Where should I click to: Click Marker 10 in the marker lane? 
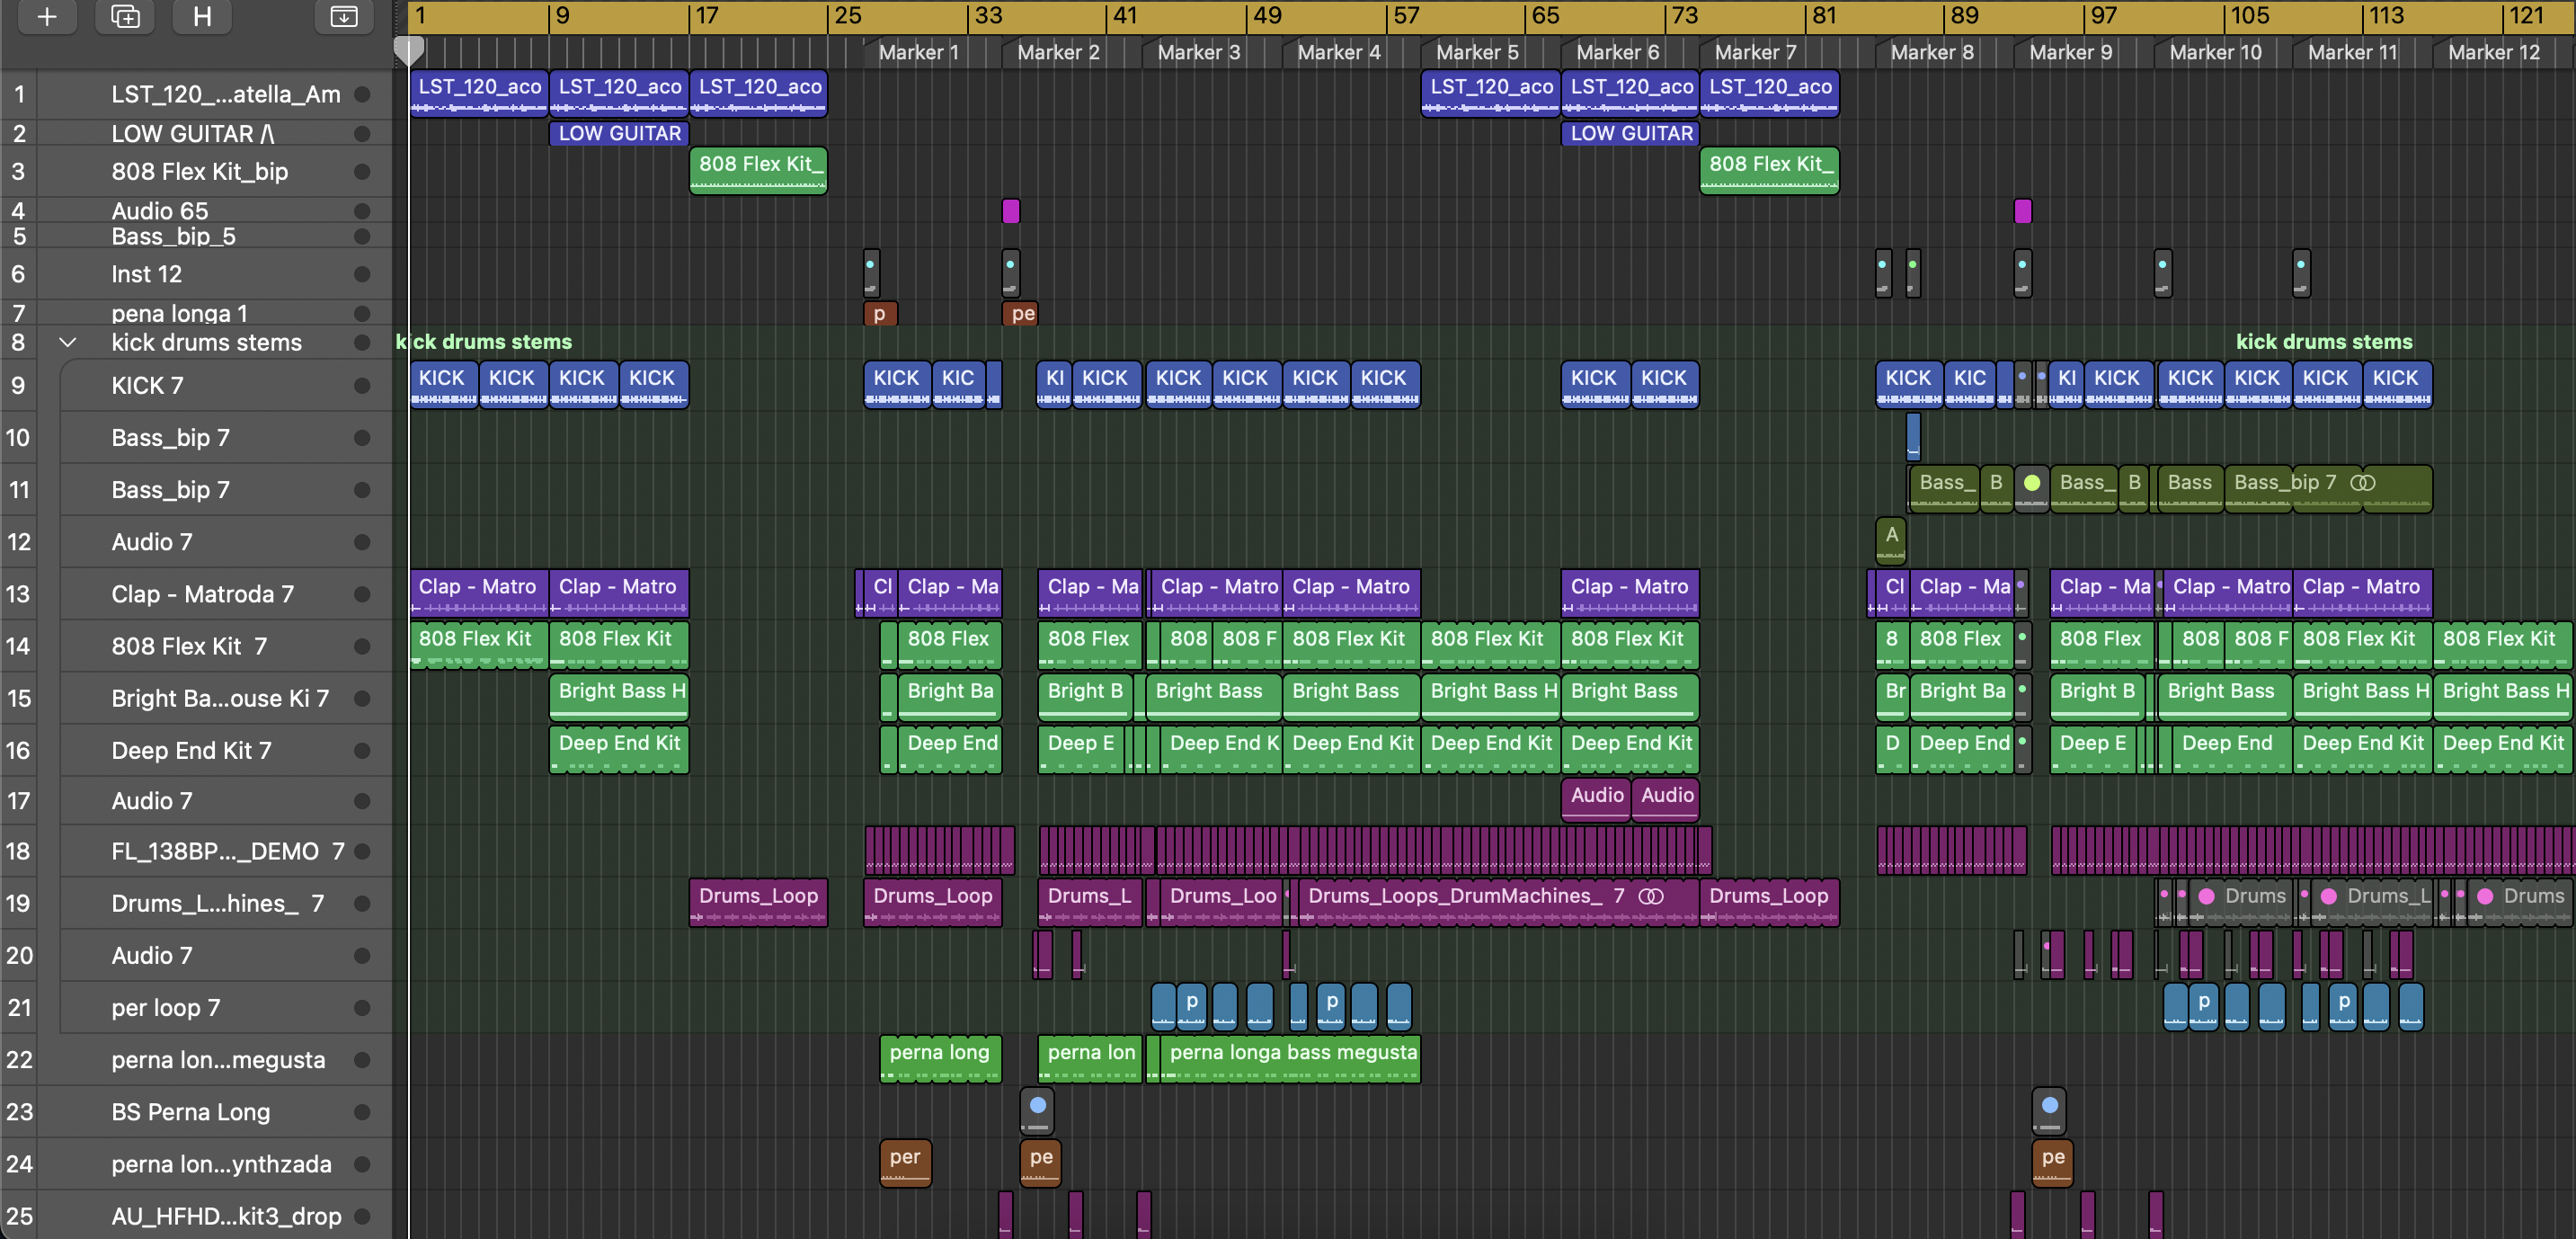(2214, 52)
